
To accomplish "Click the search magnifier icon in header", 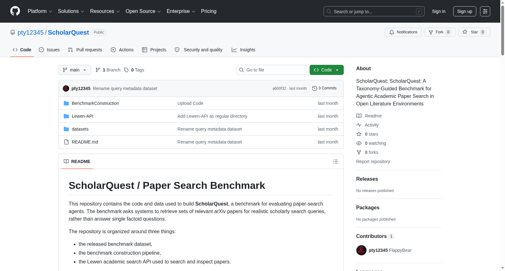I will [x=329, y=11].
